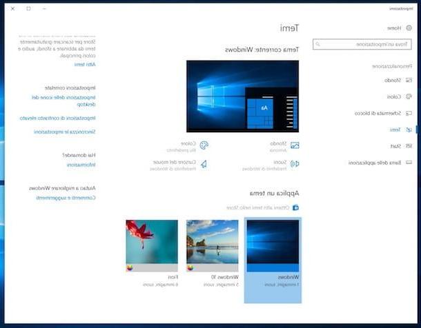
Task: Click Impostazioni correlate heading
Action: [70, 88]
